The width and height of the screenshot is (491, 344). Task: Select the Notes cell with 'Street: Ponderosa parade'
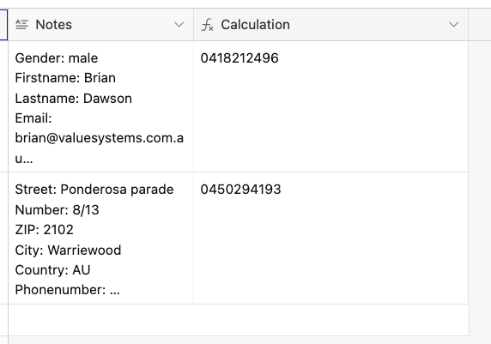coord(100,238)
